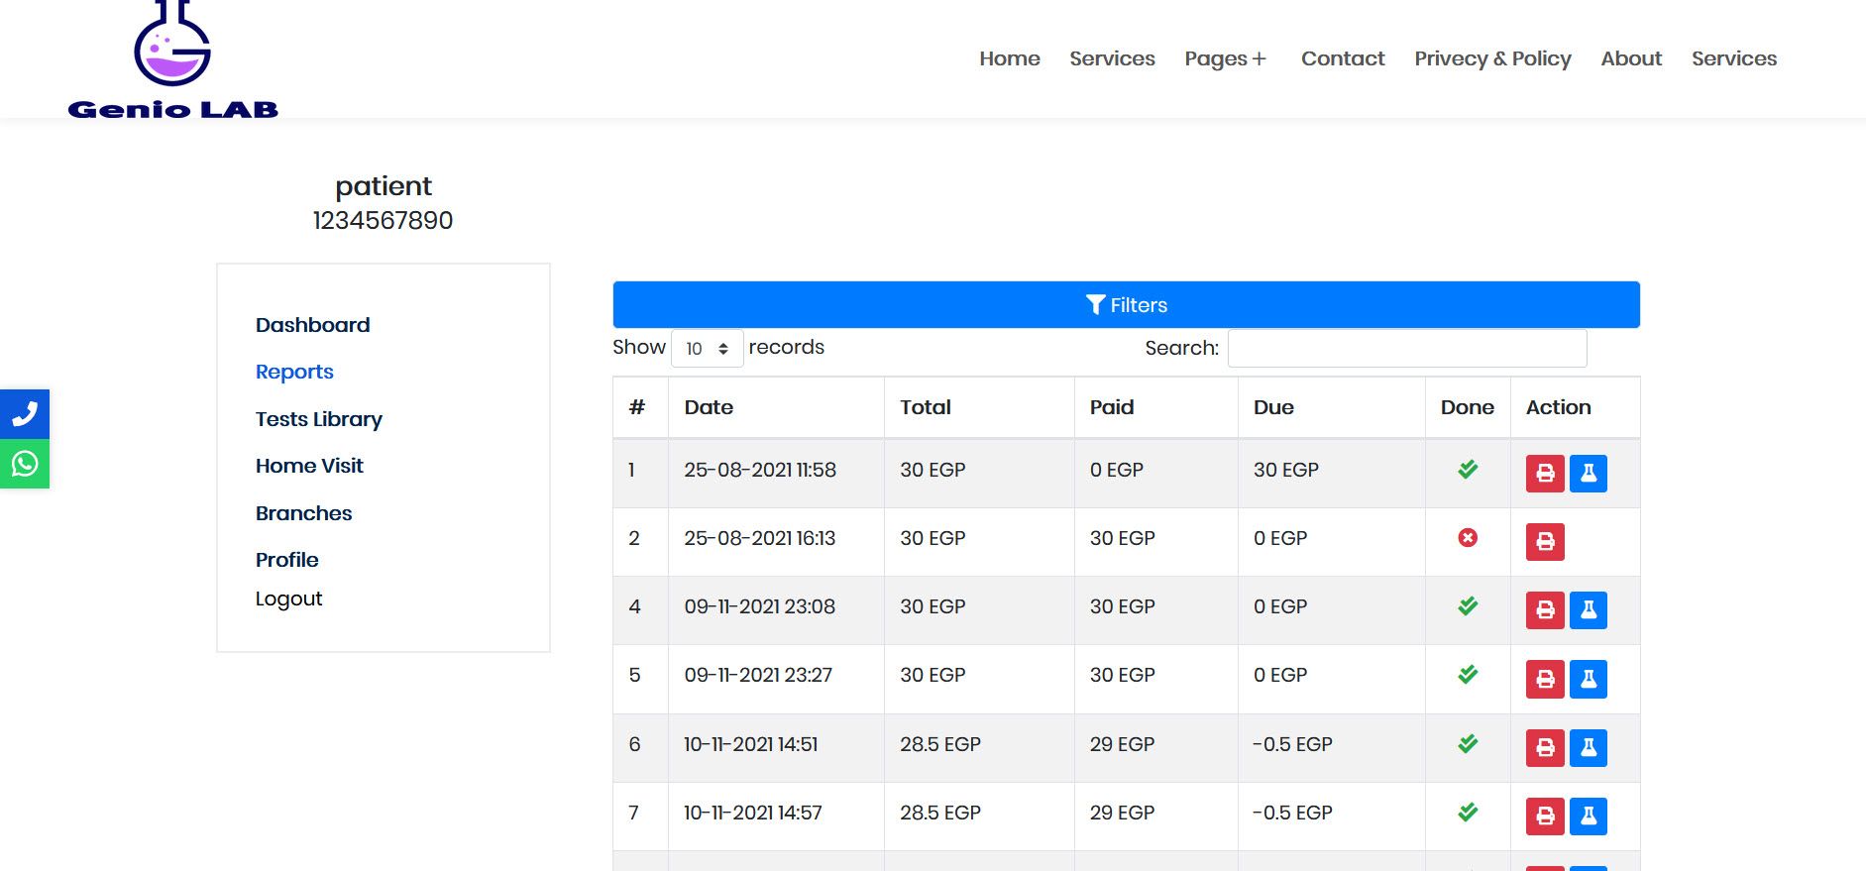Viewport: 1866px width, 871px height.
Task: View lab results for 10-11-2021 14:51 report
Action: pos(1589,748)
